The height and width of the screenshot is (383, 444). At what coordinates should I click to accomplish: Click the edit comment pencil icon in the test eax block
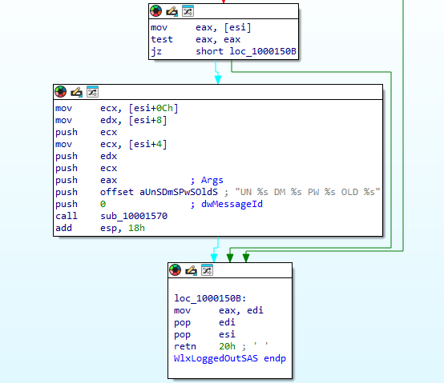172,11
